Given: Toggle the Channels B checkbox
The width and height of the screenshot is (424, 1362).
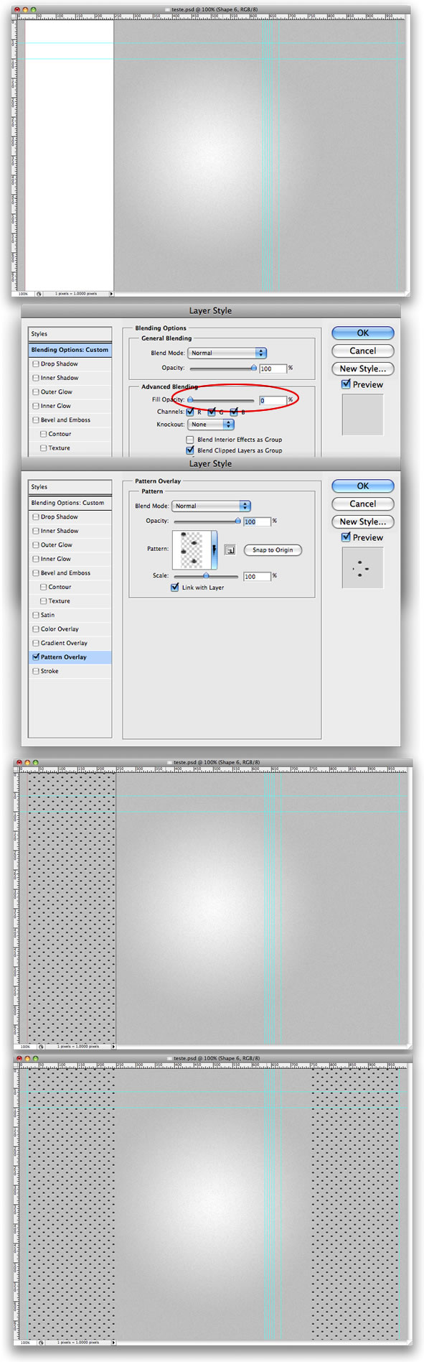Looking at the screenshot, I should pyautogui.click(x=234, y=412).
